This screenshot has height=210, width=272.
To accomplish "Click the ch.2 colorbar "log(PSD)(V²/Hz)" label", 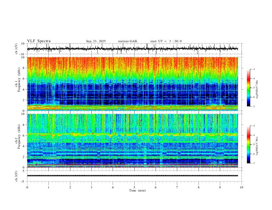I will pyautogui.click(x=257, y=146).
